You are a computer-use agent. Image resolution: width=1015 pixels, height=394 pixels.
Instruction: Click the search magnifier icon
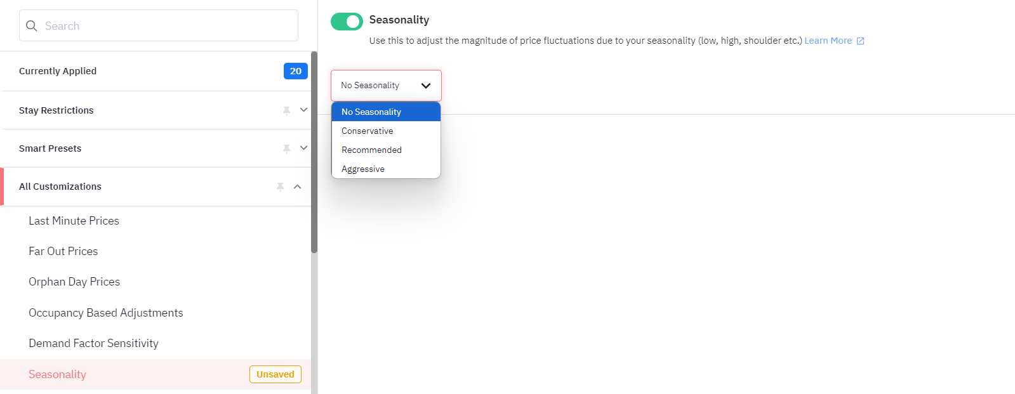(32, 26)
